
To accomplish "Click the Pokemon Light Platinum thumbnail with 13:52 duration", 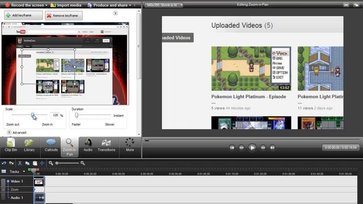I will (251, 69).
